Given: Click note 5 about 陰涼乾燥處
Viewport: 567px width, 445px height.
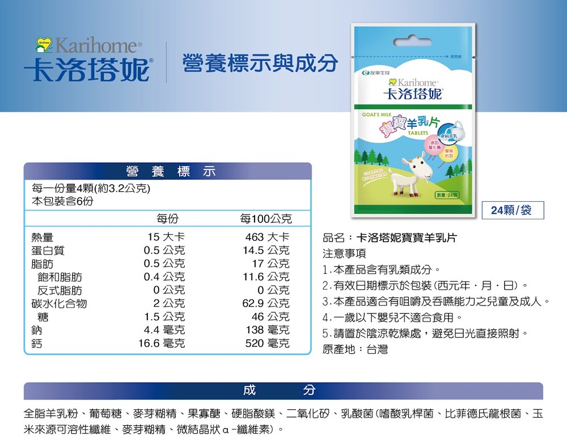Looking at the screenshot, I should pyautogui.click(x=425, y=333).
